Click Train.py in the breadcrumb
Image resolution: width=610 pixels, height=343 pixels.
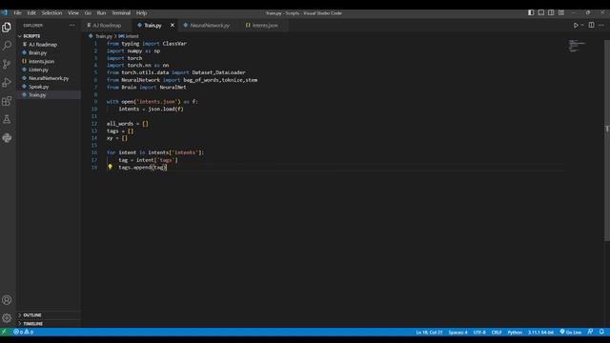104,36
